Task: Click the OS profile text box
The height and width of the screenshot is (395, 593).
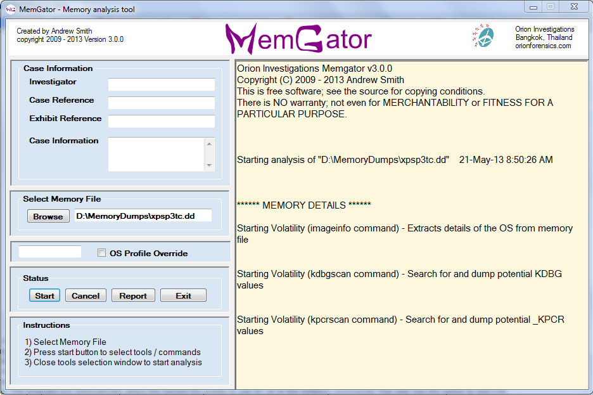Action: click(x=50, y=252)
